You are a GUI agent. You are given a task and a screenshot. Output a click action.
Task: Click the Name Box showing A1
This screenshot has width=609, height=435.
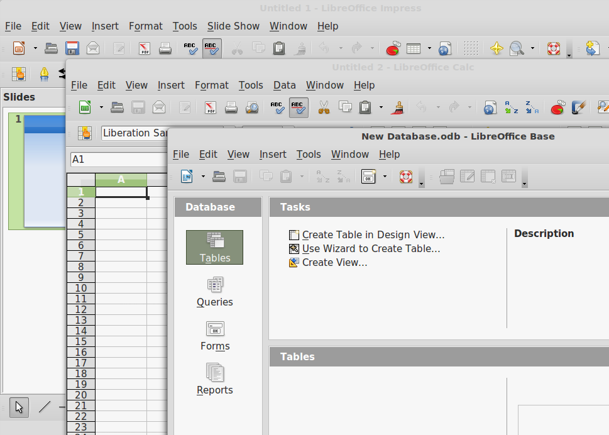coord(117,159)
